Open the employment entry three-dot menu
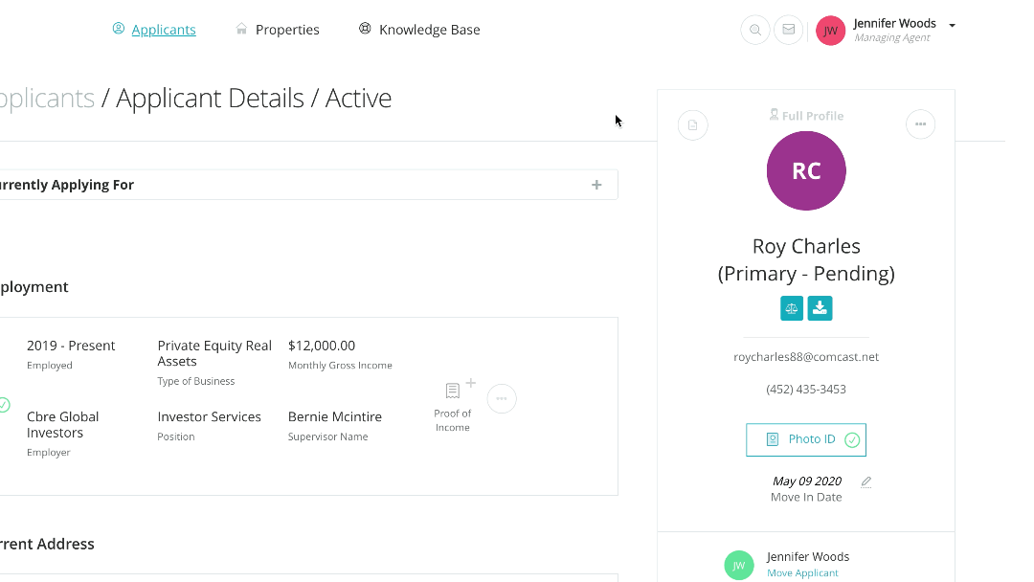The height and width of the screenshot is (582, 1034). pos(502,399)
